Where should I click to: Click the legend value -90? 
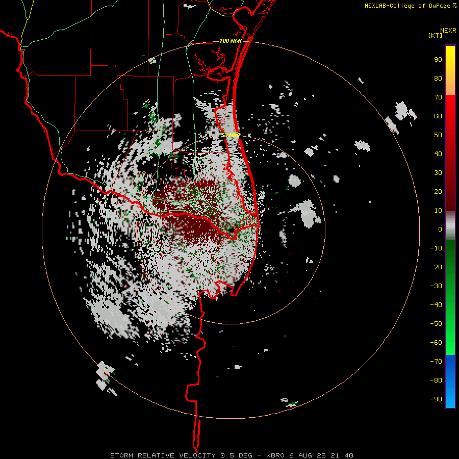tap(436, 399)
